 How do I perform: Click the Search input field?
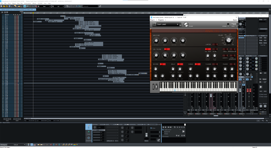tap(90, 6)
